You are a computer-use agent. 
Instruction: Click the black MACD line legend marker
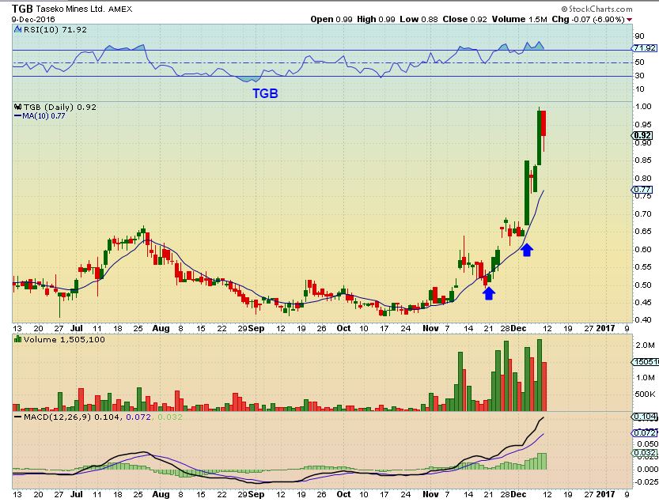coord(17,417)
